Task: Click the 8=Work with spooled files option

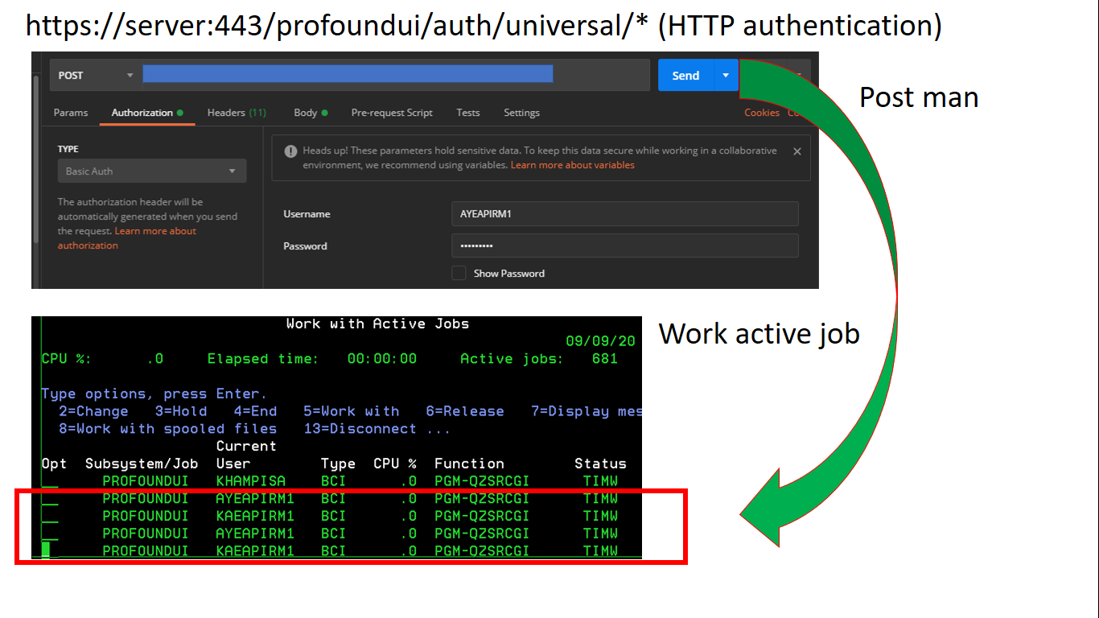Action: (x=167, y=429)
